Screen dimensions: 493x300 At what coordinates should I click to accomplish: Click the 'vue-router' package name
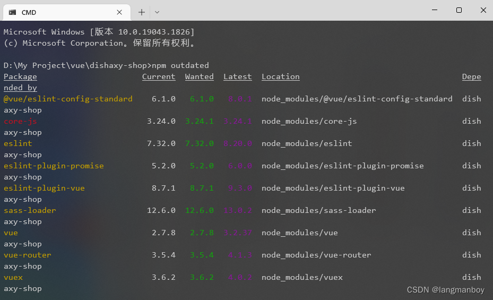point(28,255)
